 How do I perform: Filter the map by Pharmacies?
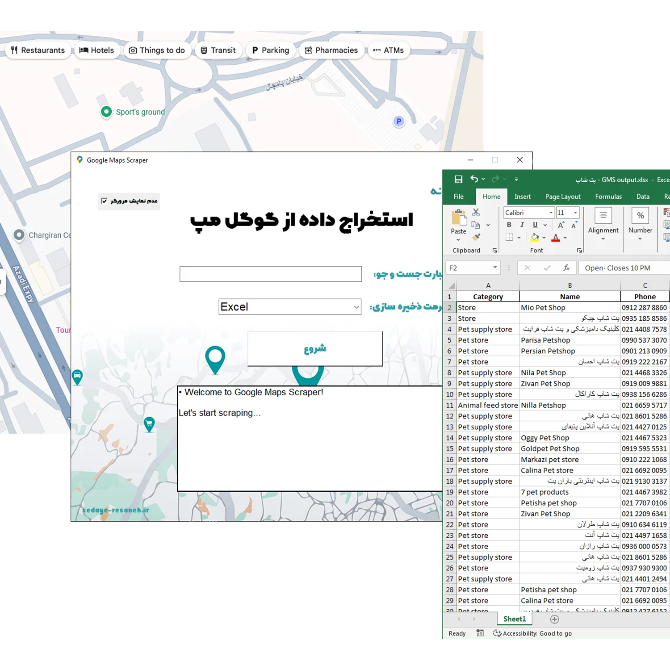pos(331,50)
